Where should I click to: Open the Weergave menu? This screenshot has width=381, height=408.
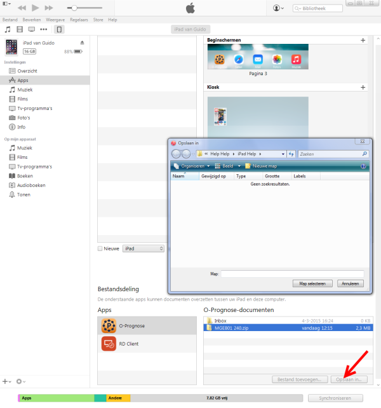click(x=55, y=20)
